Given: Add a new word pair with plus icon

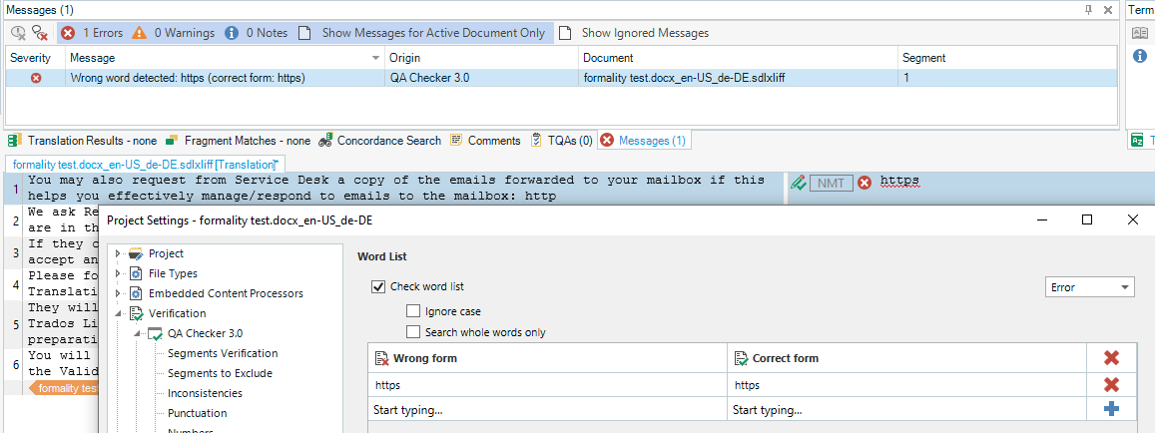Looking at the screenshot, I should pyautogui.click(x=1111, y=409).
